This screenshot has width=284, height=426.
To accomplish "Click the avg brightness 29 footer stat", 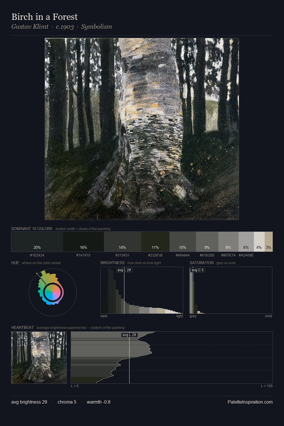I will [x=29, y=402].
